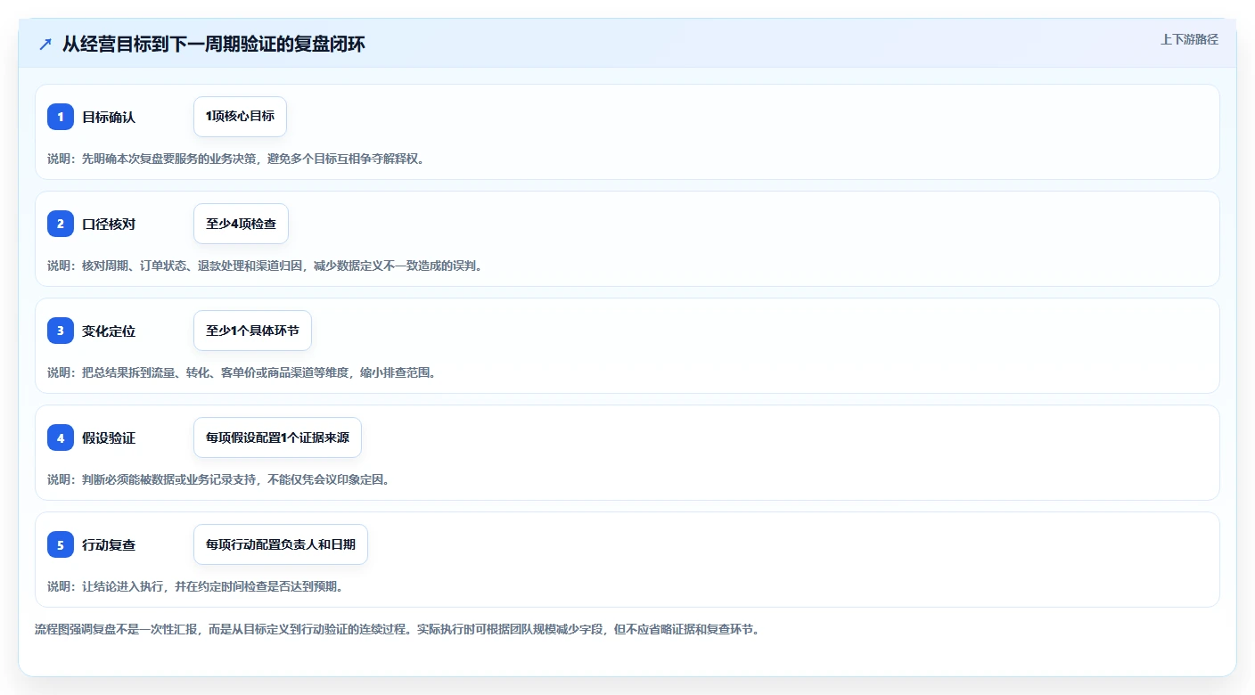Click the description starting 让结论进入执行
Viewport: 1255px width, 695px height.
click(198, 586)
